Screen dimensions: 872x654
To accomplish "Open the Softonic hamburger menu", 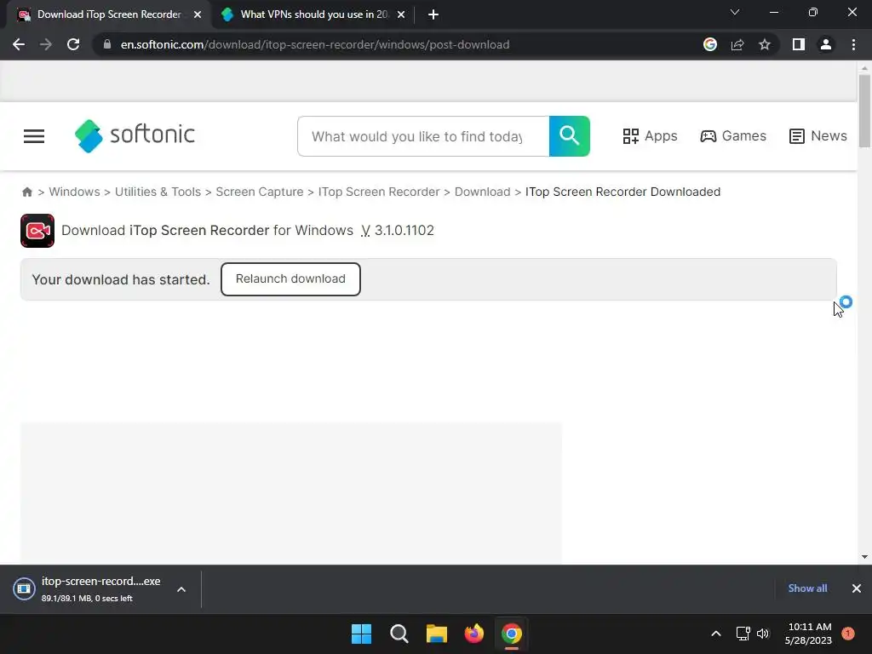I will 34,136.
